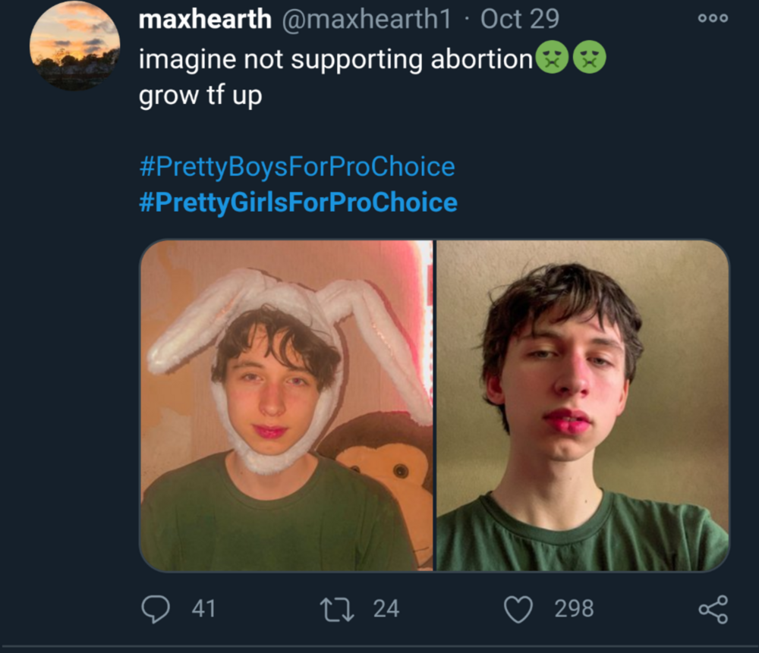Click the 298 likes count
The height and width of the screenshot is (653, 759).
574,609
